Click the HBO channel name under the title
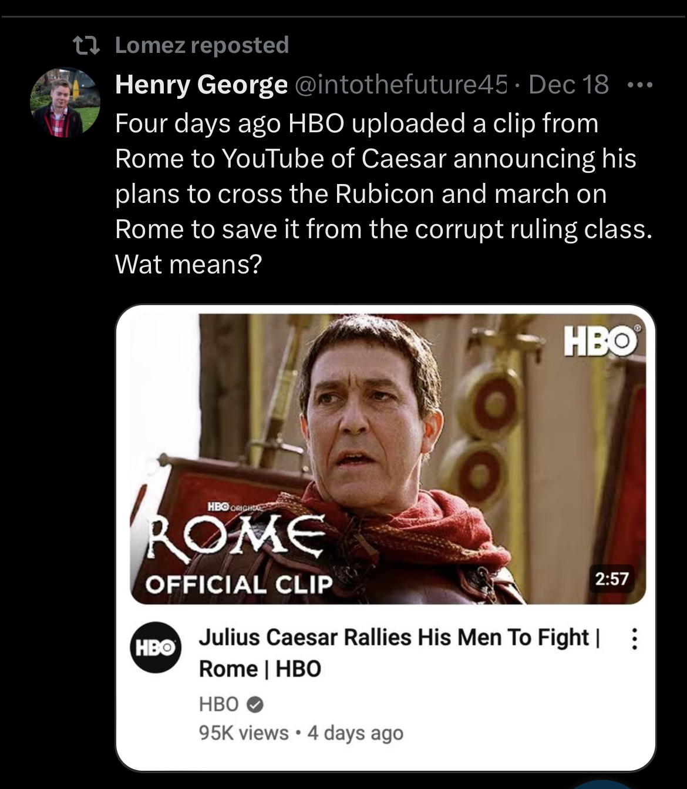Screen dimensions: 687x789 click(218, 704)
